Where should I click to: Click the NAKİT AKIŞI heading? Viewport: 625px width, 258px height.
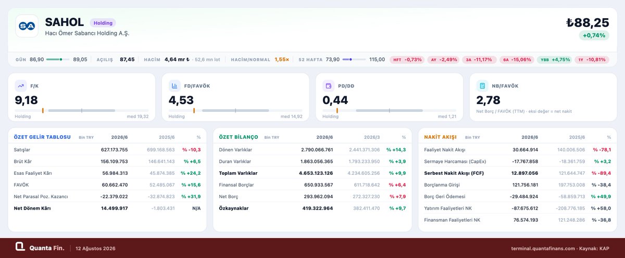[441, 137]
